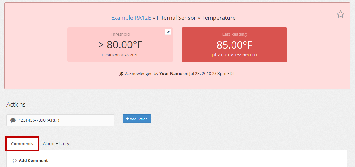Switch to the Comments tab
The height and width of the screenshot is (167, 355).
click(22, 144)
